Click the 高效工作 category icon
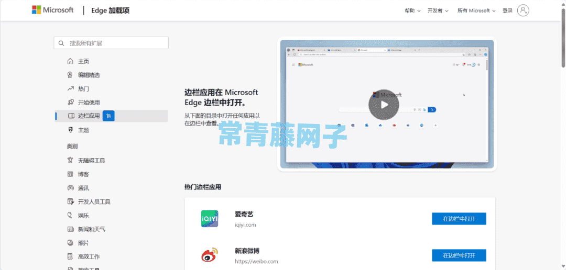 coord(70,257)
